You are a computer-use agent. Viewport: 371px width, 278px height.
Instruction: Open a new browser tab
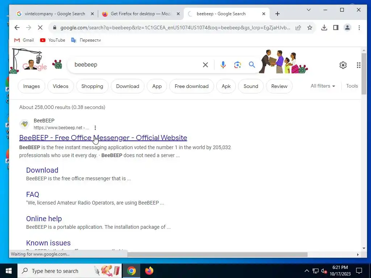click(278, 14)
